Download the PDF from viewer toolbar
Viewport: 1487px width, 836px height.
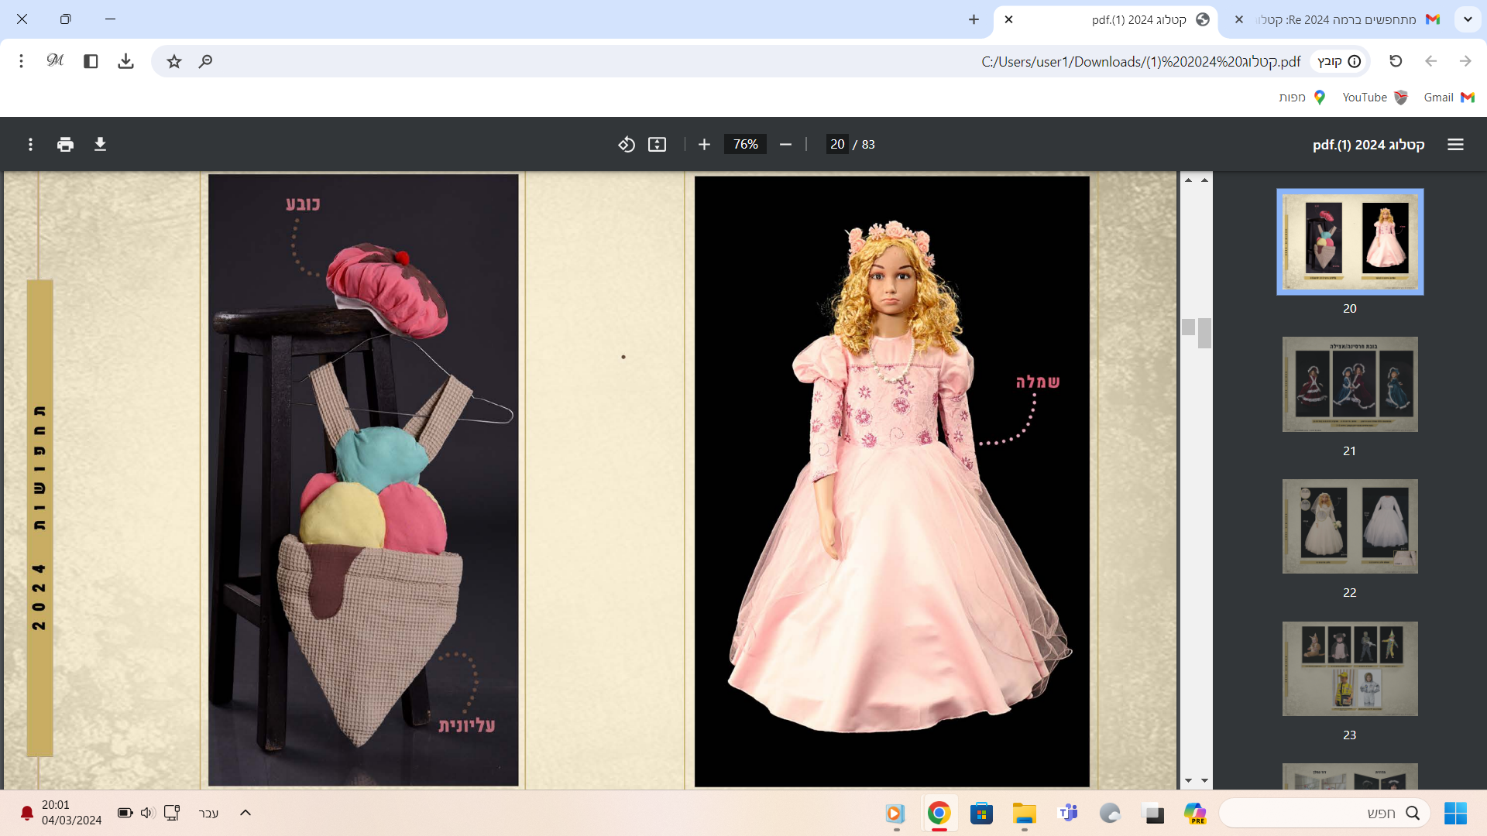click(x=100, y=145)
